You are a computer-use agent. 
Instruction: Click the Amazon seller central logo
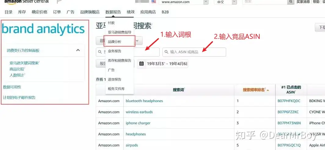point(27,2)
